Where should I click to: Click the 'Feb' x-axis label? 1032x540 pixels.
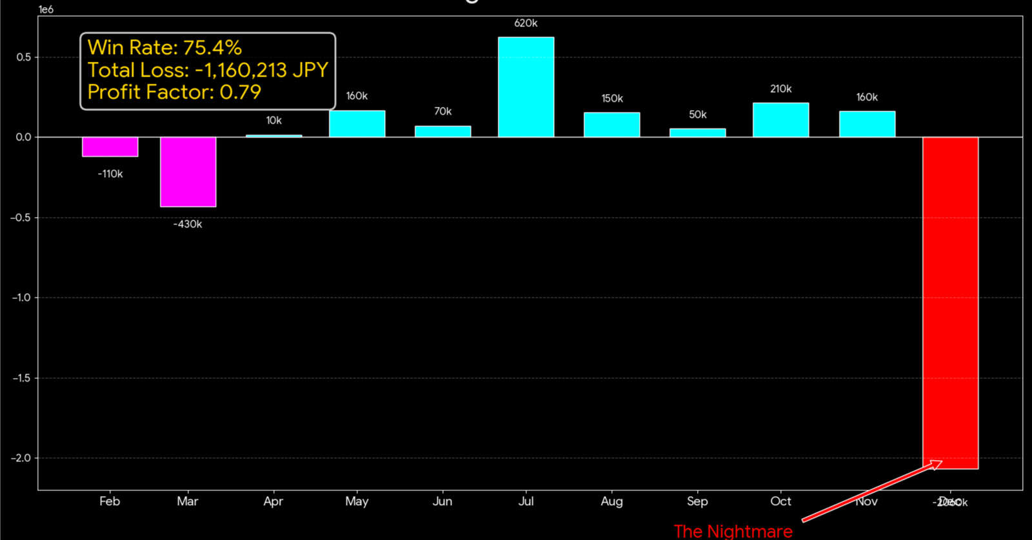pyautogui.click(x=110, y=501)
